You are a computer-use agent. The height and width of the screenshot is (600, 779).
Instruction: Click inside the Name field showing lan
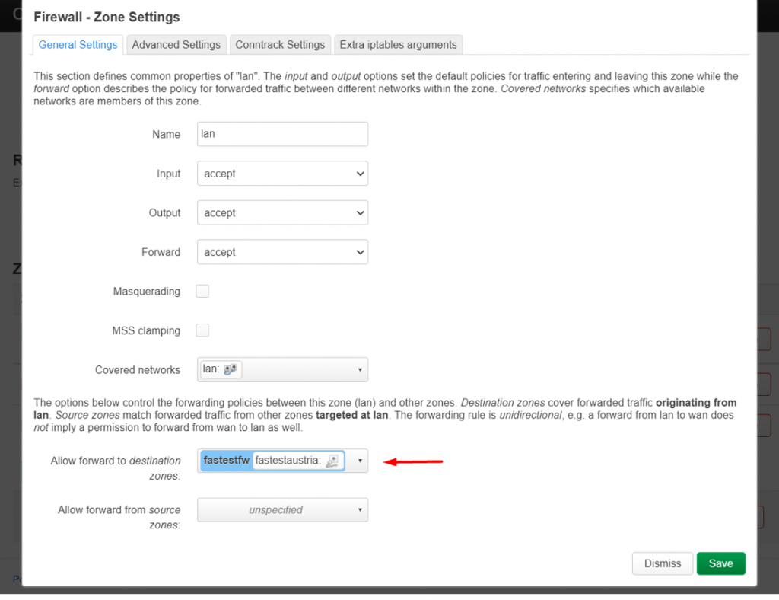pyautogui.click(x=281, y=134)
